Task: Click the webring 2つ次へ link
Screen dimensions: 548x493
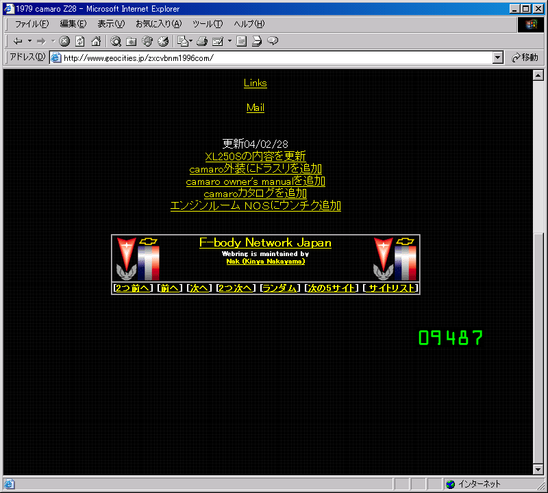Action: (x=236, y=288)
